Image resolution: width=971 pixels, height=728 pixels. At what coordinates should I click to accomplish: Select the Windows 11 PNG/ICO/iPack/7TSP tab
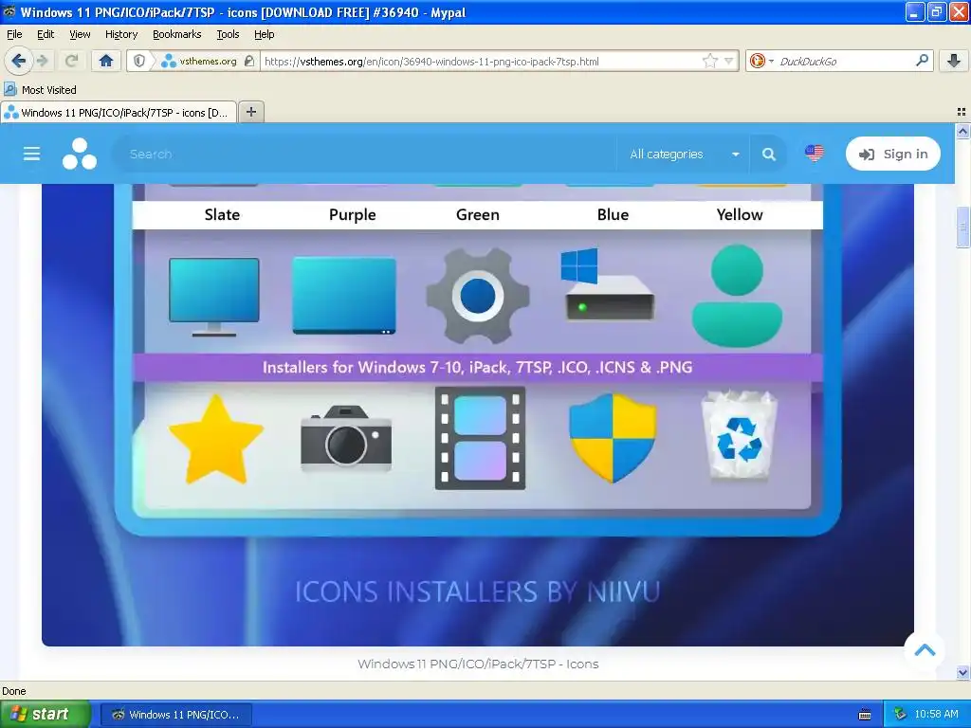[119, 113]
